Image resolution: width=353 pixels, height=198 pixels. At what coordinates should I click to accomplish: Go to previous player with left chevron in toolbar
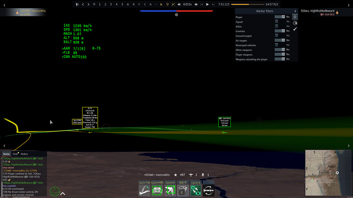[x=83, y=4]
